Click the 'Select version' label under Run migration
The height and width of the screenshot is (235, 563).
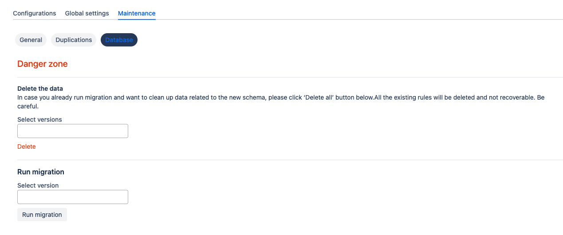pos(38,185)
